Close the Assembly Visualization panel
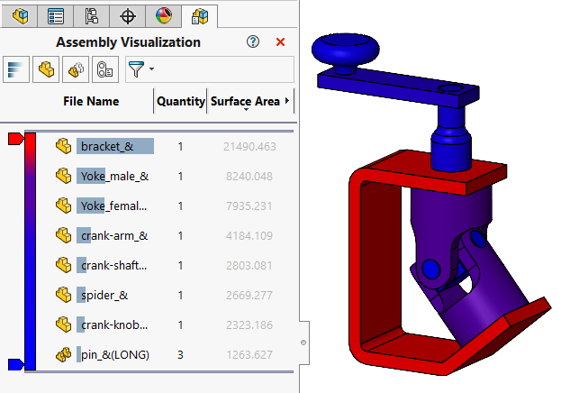 [280, 41]
